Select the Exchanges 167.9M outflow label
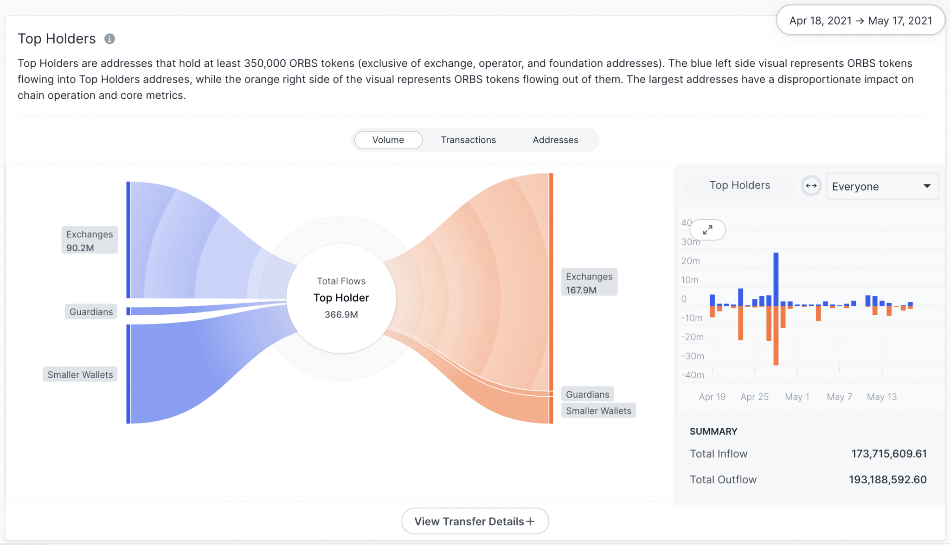950x545 pixels. pos(589,283)
